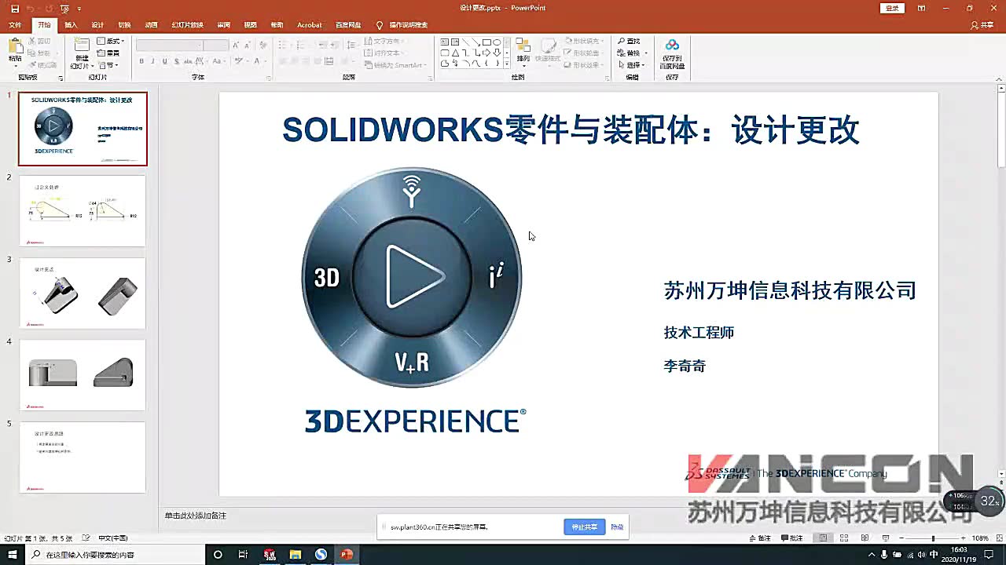The image size is (1006, 565).
Task: Switch to the Insert (插入) ribbon tab
Action: click(71, 24)
